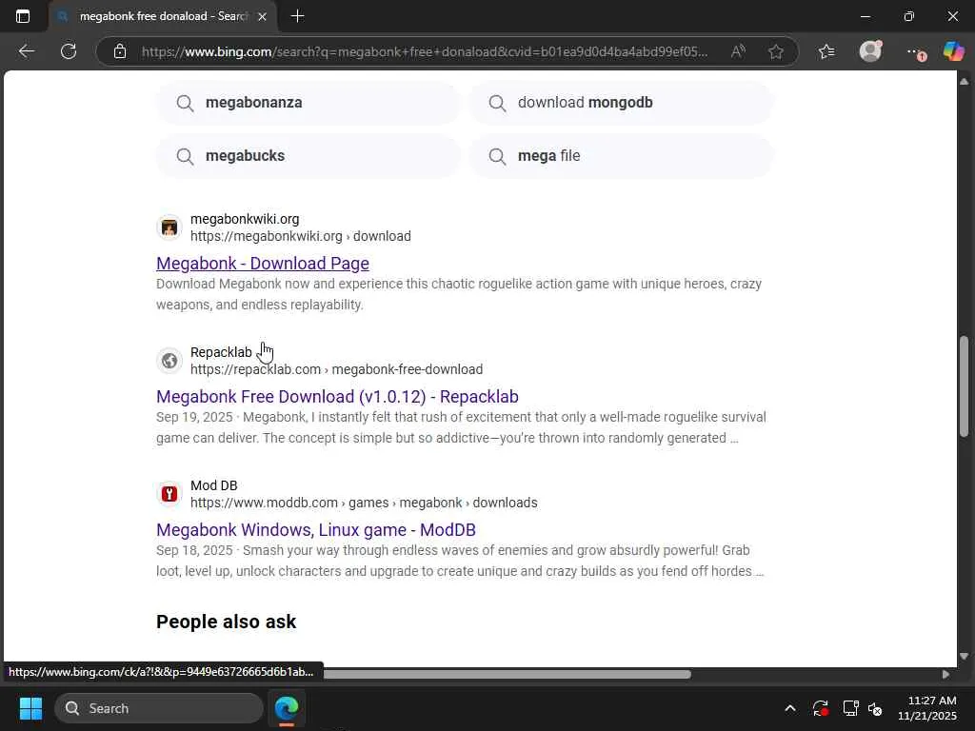Click Mod DB red favicon
Screen dimensions: 975x731
(169, 494)
